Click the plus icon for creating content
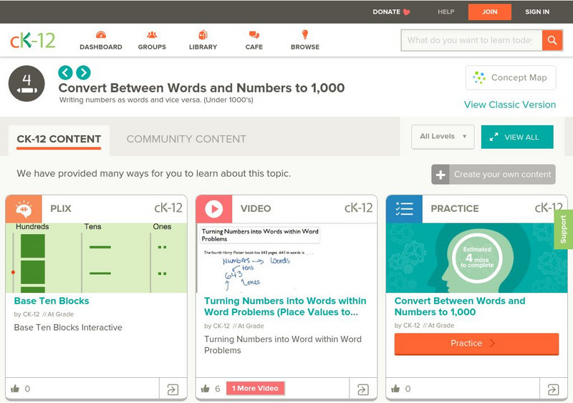The height and width of the screenshot is (403, 573). (440, 175)
